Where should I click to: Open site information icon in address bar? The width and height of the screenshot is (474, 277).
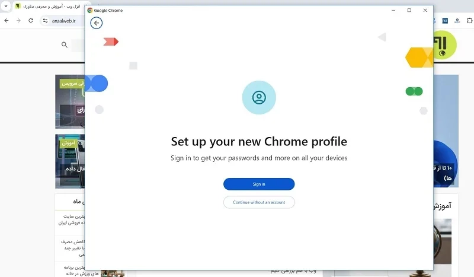46,21
